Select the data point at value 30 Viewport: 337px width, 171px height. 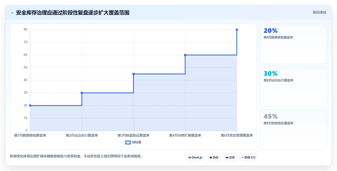[x=82, y=93]
